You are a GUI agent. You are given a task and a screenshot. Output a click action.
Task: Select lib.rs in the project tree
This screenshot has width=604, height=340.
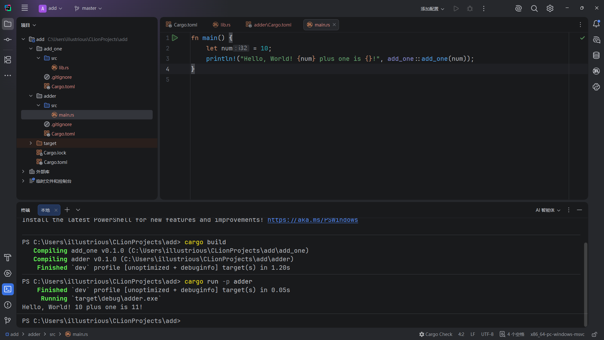(x=64, y=67)
